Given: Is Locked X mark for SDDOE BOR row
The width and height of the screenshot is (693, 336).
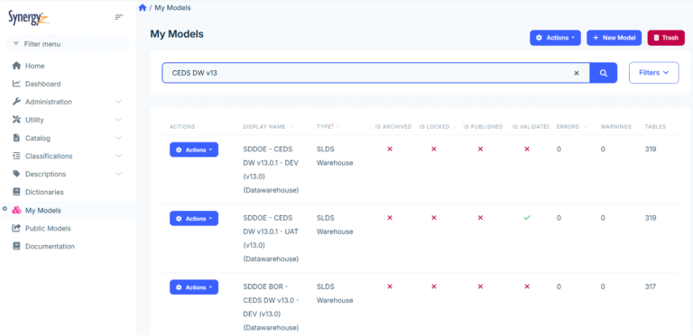Looking at the screenshot, I should (434, 286).
